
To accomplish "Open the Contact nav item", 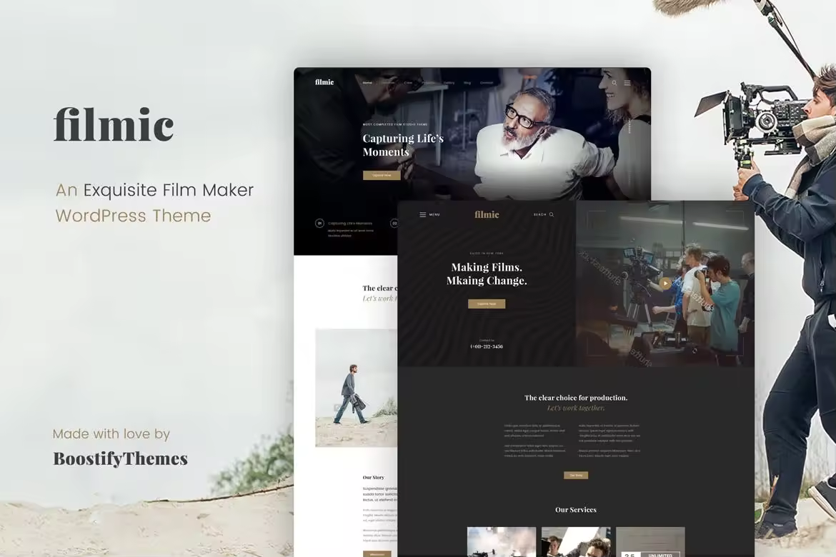I will [x=487, y=83].
